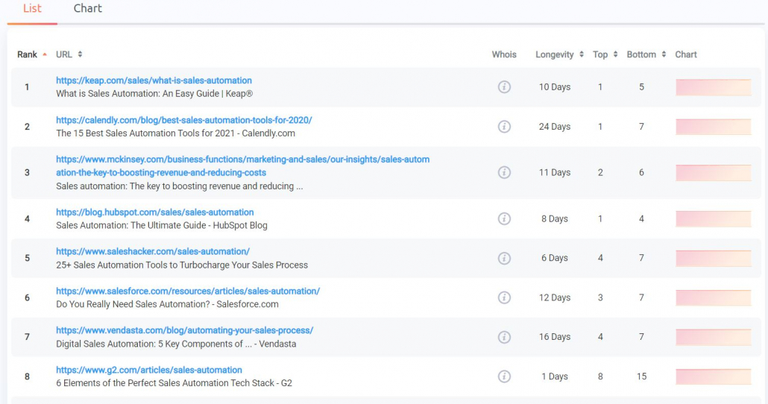Open Whois info for calendly.com row
This screenshot has width=768, height=404.
pos(504,127)
